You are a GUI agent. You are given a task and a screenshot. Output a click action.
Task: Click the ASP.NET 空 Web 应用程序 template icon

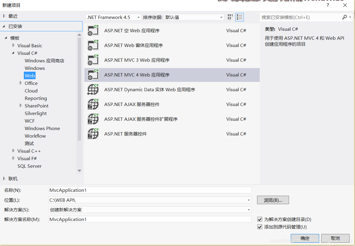(93, 30)
